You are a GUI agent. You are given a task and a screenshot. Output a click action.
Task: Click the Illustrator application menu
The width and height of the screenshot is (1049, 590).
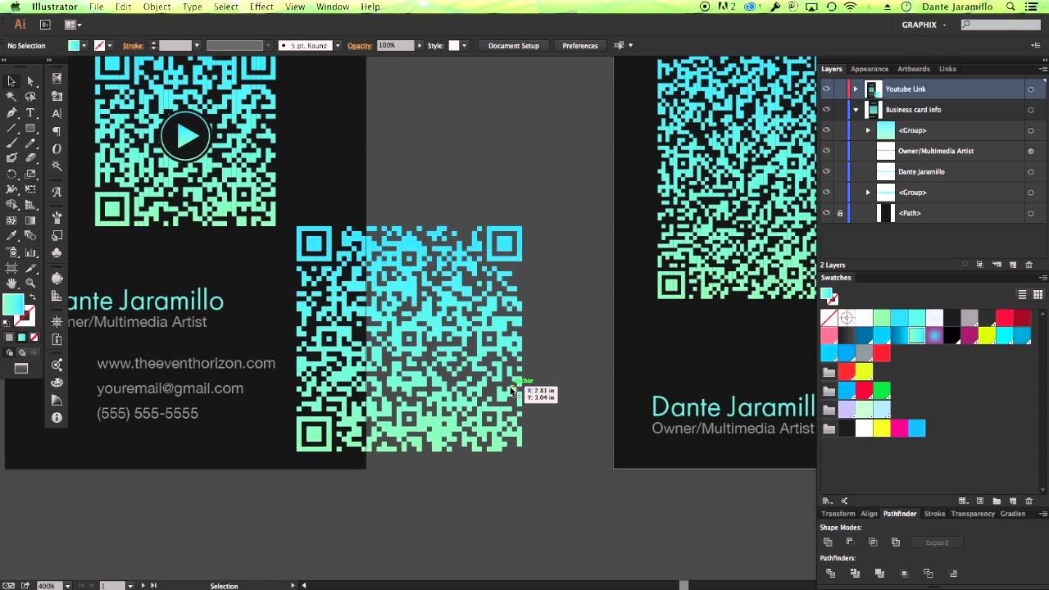click(54, 7)
